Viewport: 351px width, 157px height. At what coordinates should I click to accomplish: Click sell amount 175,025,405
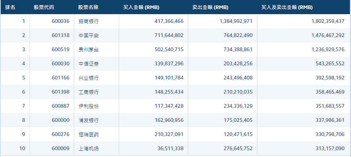pos(238,120)
